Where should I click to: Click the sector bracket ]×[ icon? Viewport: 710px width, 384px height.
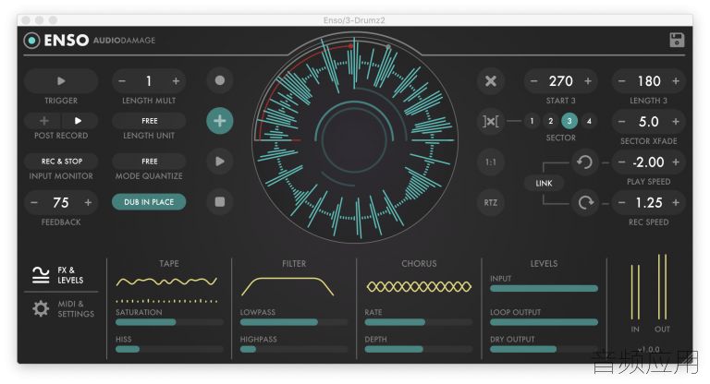pos(490,121)
